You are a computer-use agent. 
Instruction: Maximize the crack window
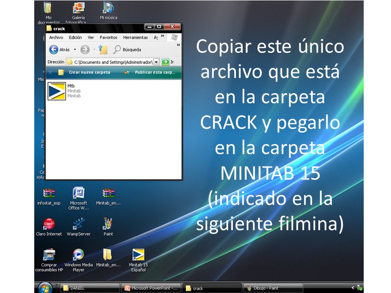click(159, 26)
